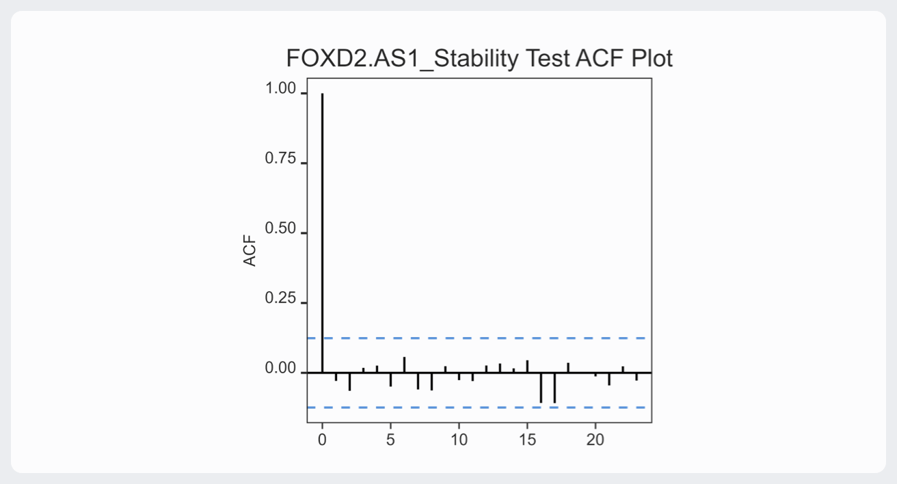
Task: Select the tall ACF bar at lag 0
Action: click(322, 232)
